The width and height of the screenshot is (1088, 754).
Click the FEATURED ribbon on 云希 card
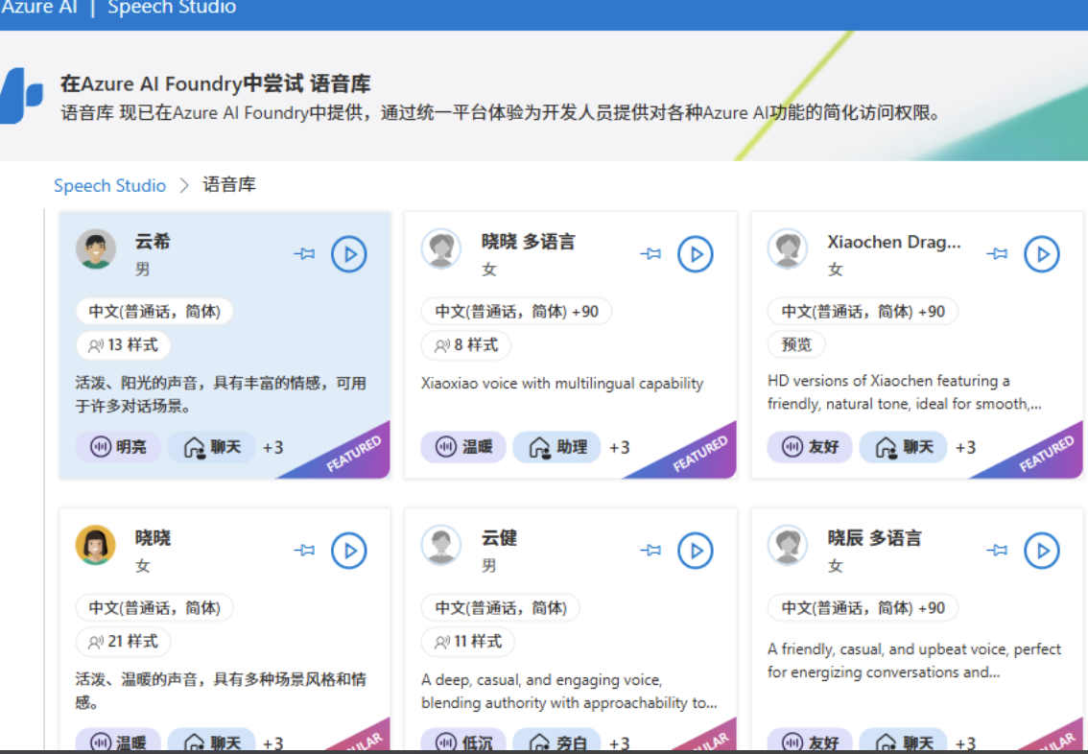click(352, 454)
